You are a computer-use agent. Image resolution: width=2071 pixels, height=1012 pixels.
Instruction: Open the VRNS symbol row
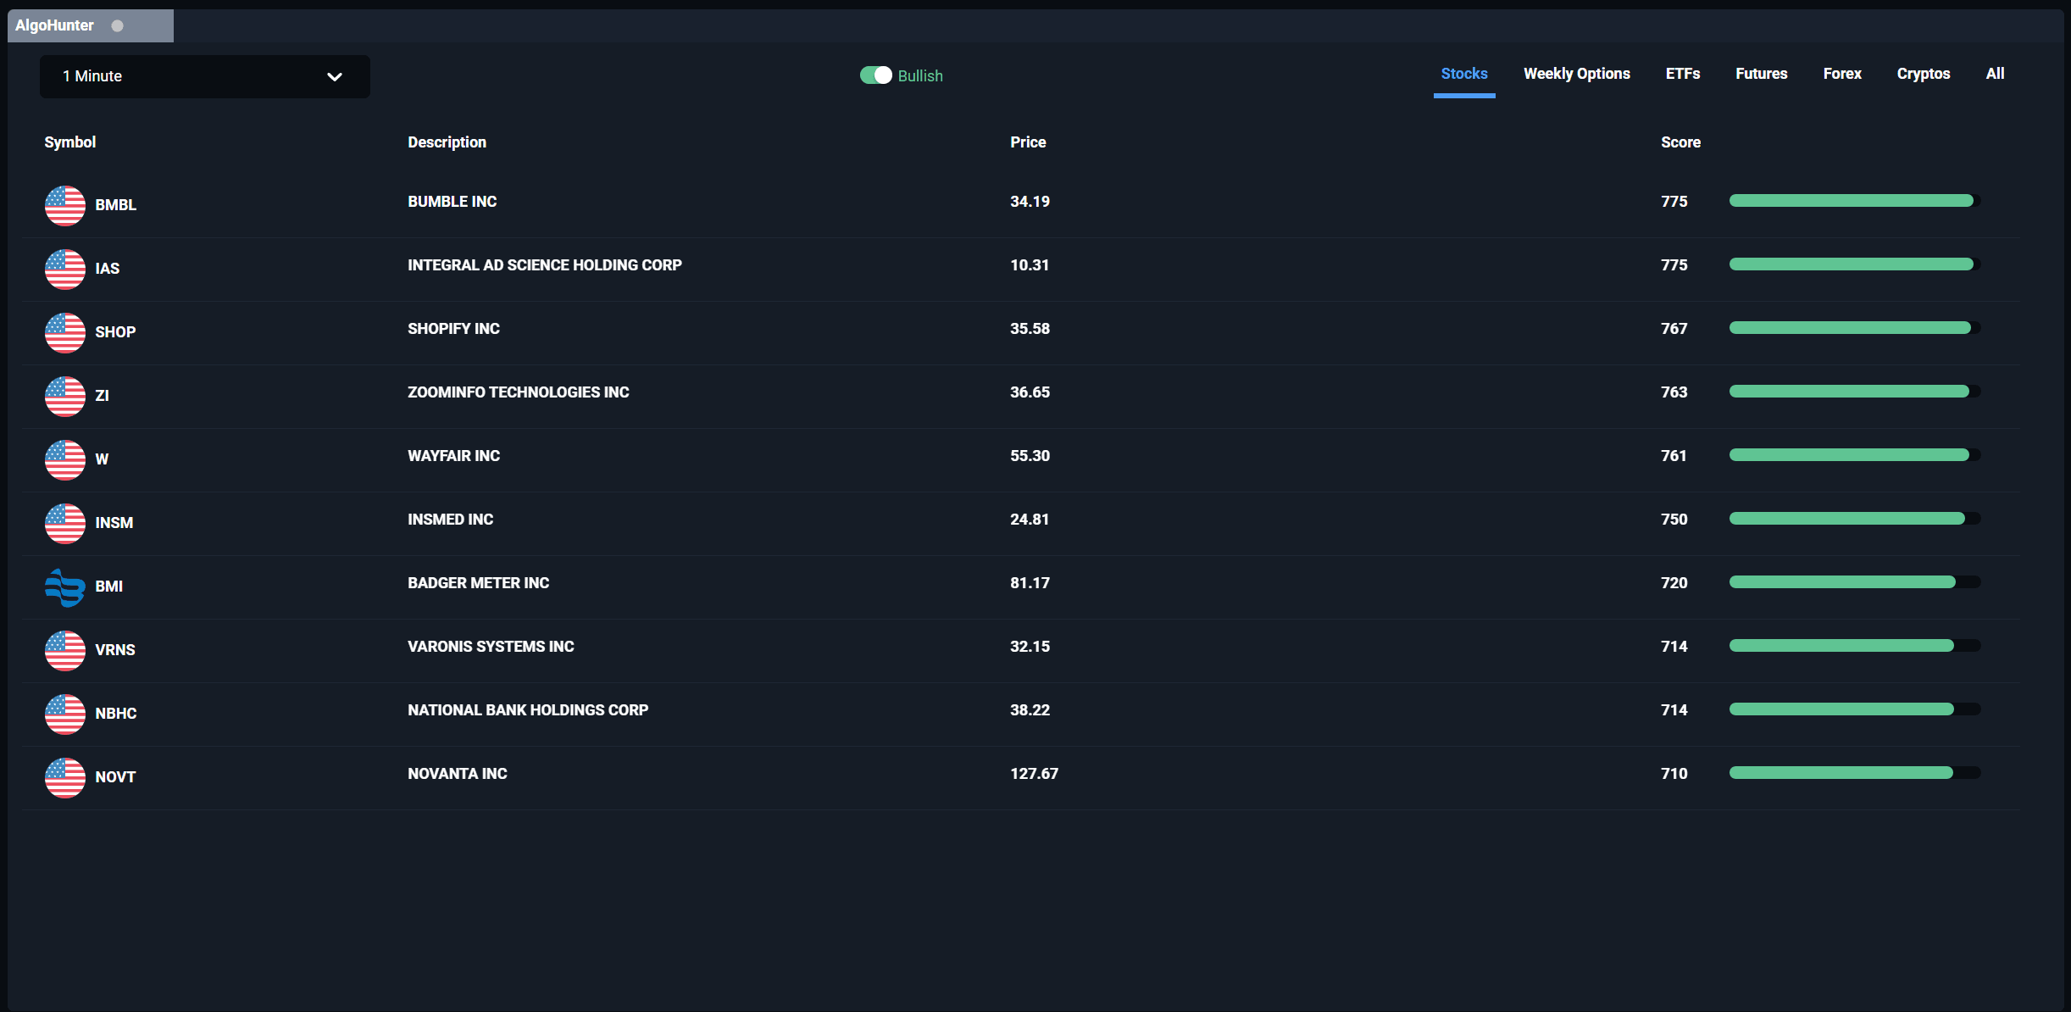pos(1020,650)
